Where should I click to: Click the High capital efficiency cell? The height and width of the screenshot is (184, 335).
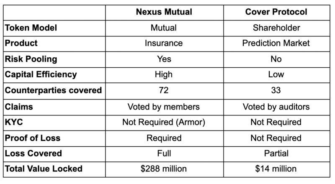pos(164,74)
